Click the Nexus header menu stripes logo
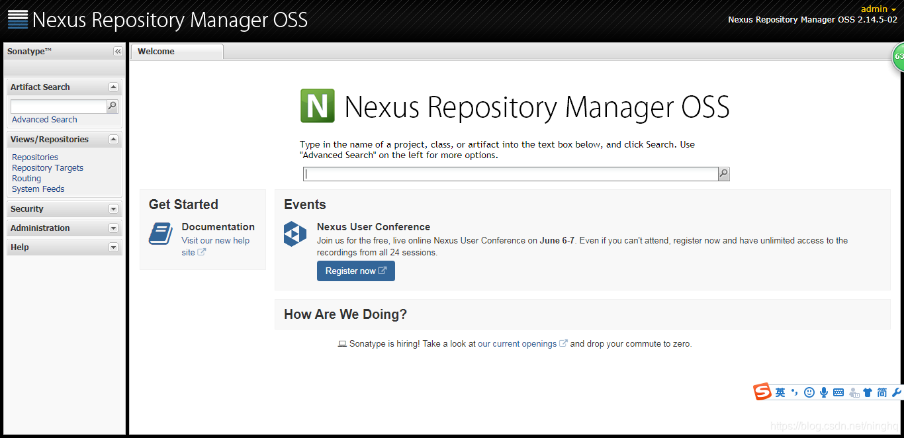Screen dimensions: 904x438 [18, 19]
